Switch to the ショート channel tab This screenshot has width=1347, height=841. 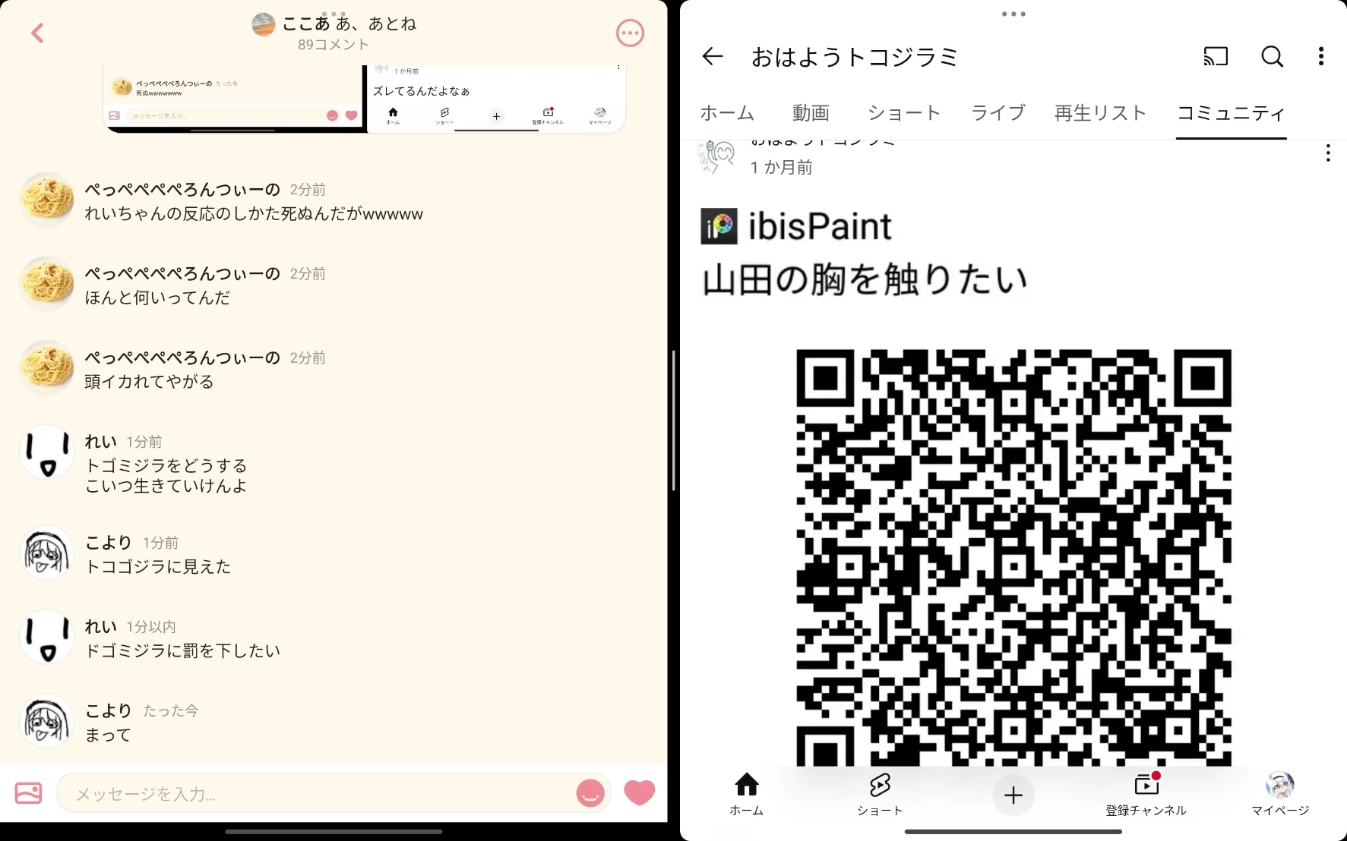904,113
